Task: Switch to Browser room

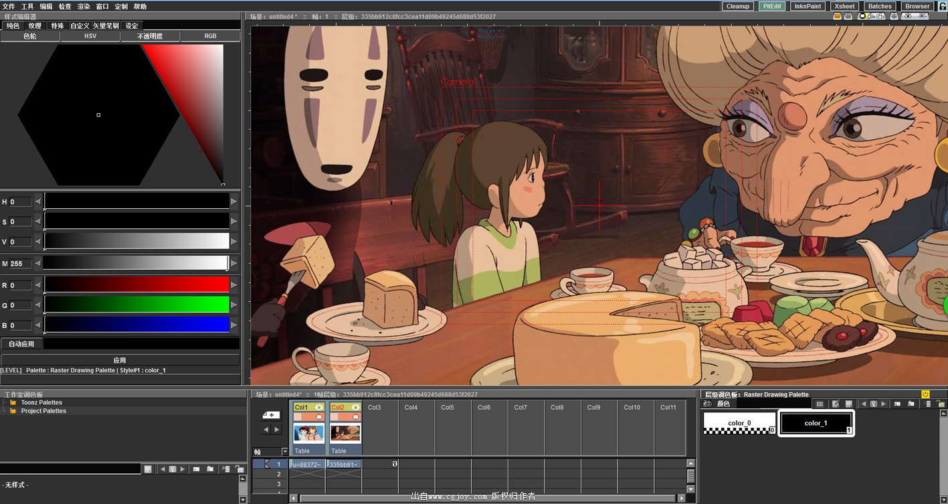Action: pyautogui.click(x=917, y=6)
